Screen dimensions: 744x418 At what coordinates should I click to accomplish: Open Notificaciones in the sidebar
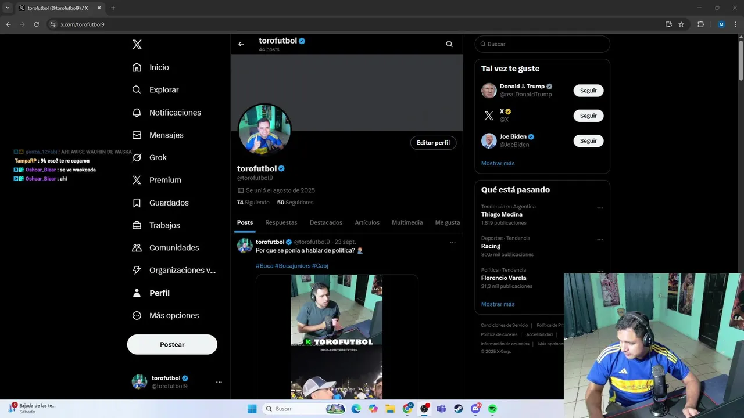click(166, 113)
